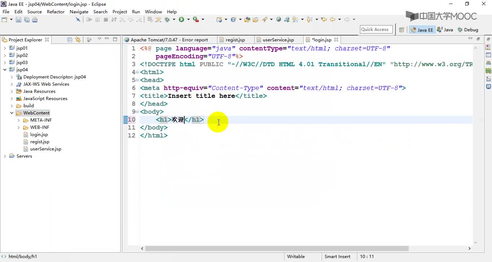Click Previous Annotation toolbar icon
Screen dimensions: 492x262
[309, 19]
